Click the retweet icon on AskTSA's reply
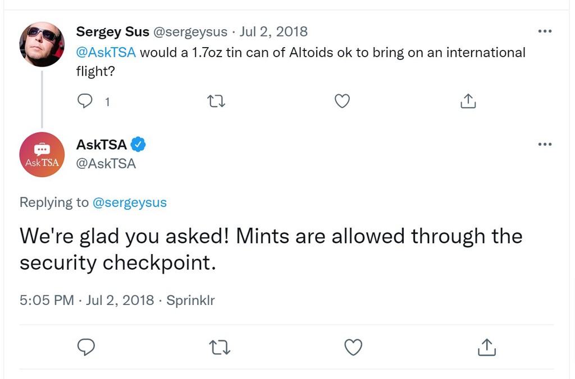575x379 pixels. (220, 348)
